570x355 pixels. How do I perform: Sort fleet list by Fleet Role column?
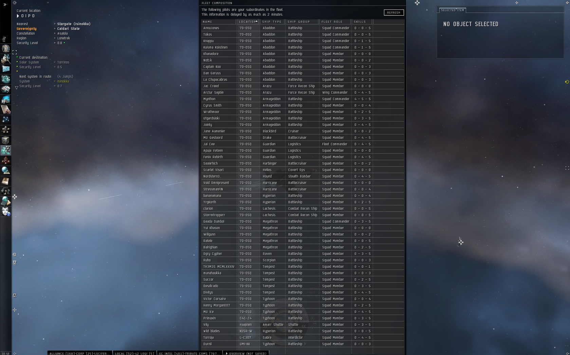335,22
